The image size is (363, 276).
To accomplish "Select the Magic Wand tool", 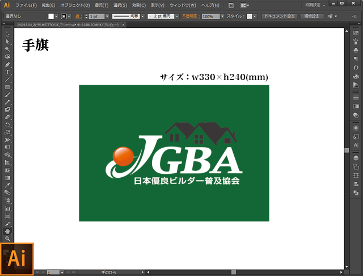I will click(7, 49).
